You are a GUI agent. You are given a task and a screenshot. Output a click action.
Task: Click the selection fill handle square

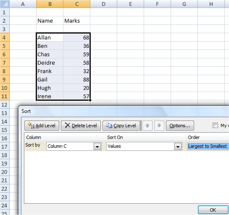click(x=90, y=100)
